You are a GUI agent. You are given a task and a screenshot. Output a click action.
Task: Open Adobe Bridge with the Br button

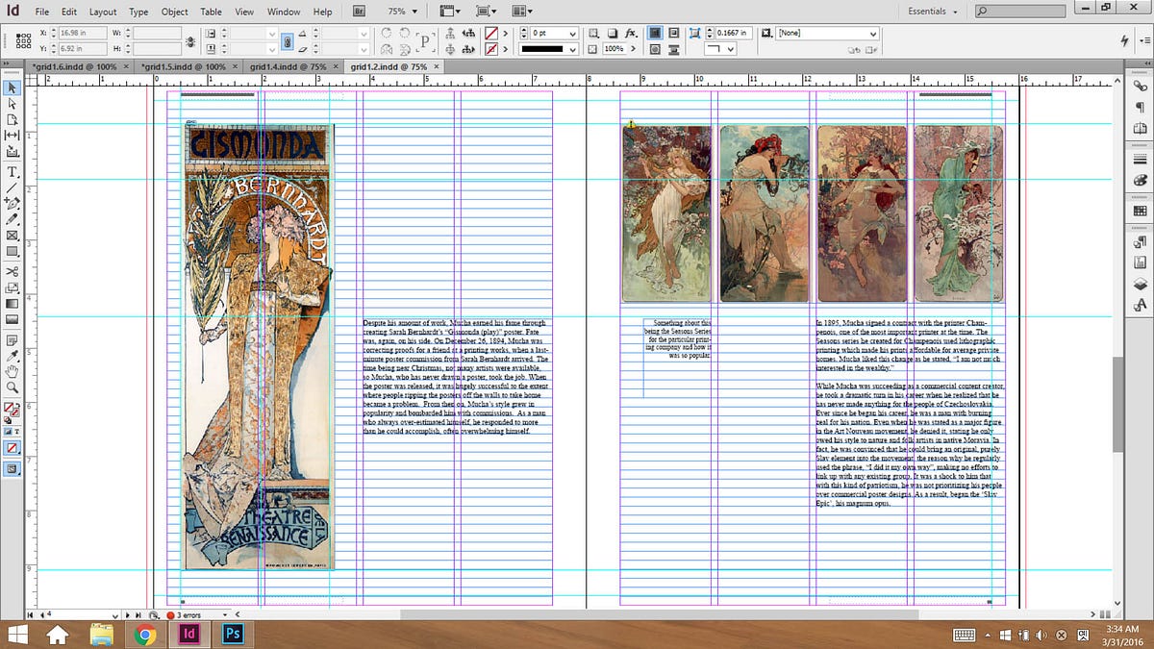point(359,12)
